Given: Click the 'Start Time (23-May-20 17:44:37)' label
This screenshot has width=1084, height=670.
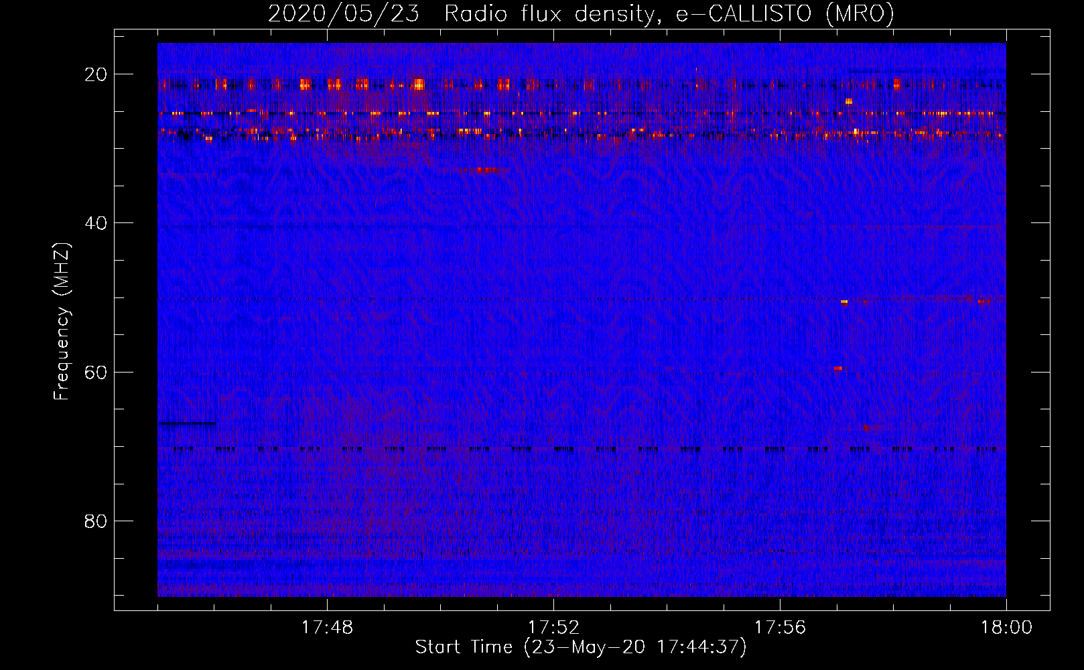Looking at the screenshot, I should (581, 647).
